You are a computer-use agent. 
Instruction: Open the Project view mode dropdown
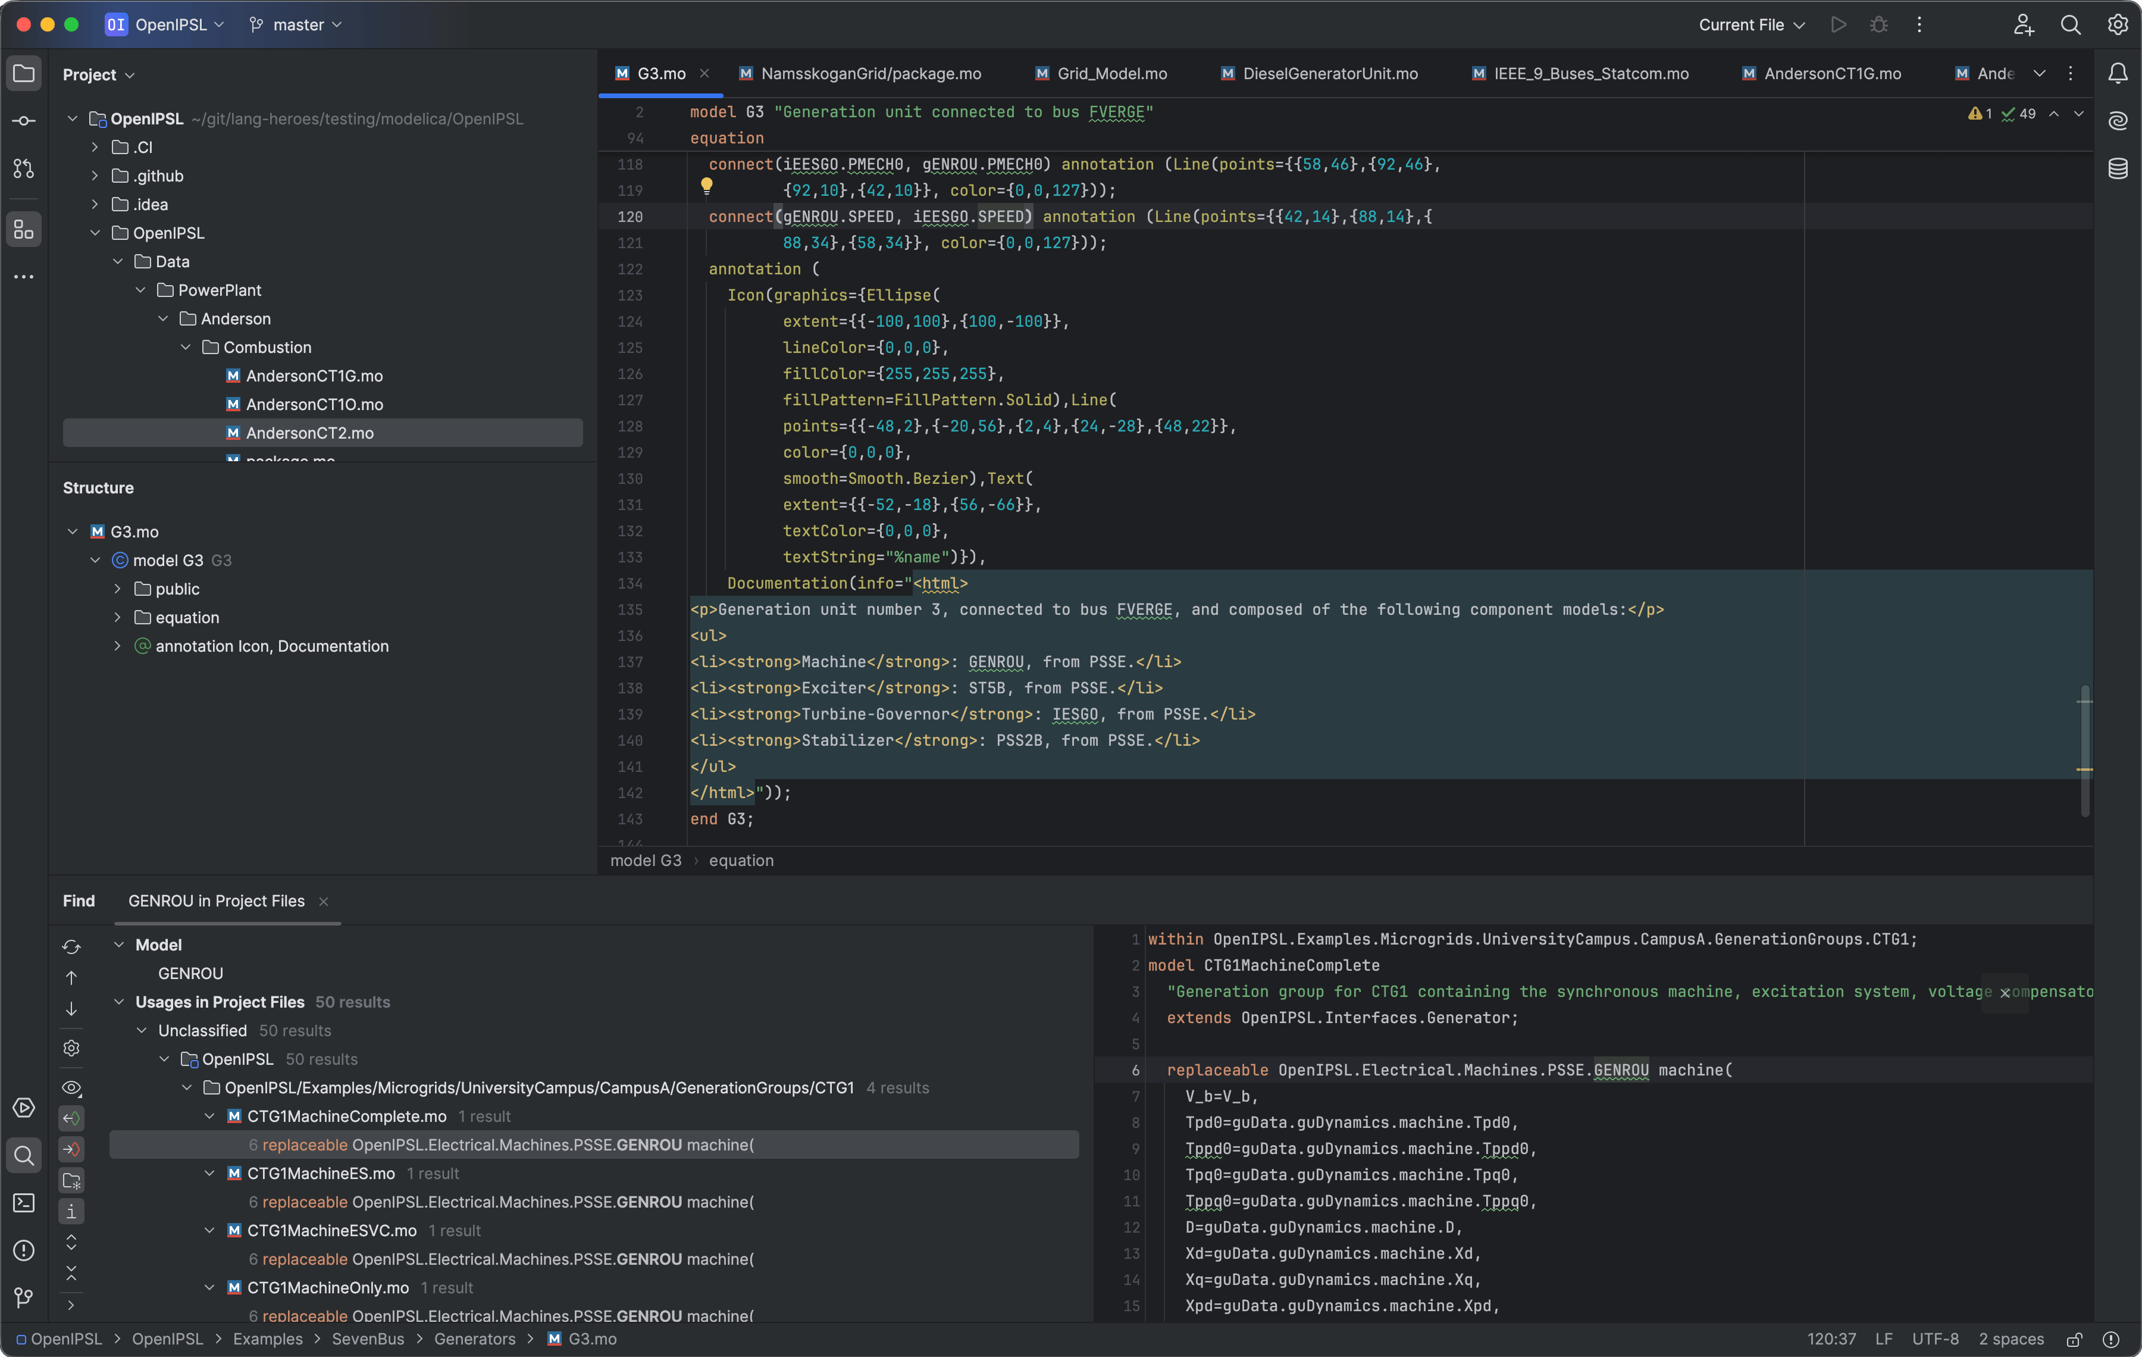pos(99,75)
